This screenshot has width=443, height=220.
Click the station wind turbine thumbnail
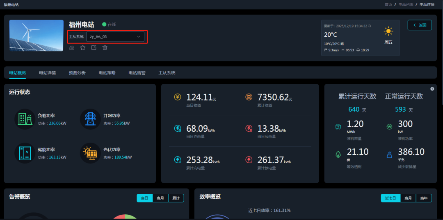pos(36,36)
